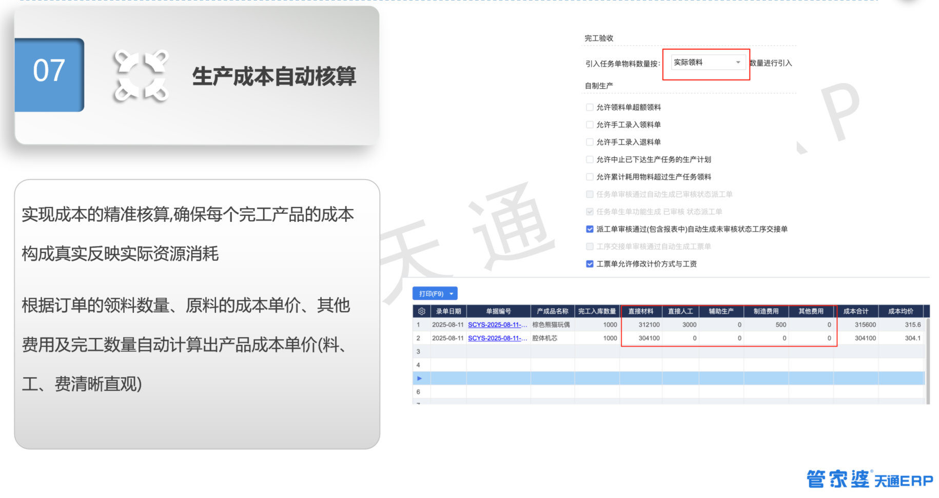The width and height of the screenshot is (939, 498).
Task: Uncheck 工票单允许修改计价方式与工资 checkbox
Action: click(x=590, y=264)
